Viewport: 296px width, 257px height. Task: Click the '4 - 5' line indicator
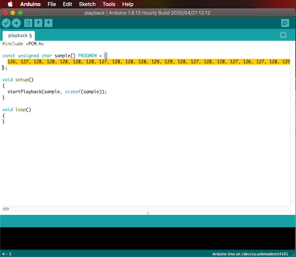coord(6,254)
